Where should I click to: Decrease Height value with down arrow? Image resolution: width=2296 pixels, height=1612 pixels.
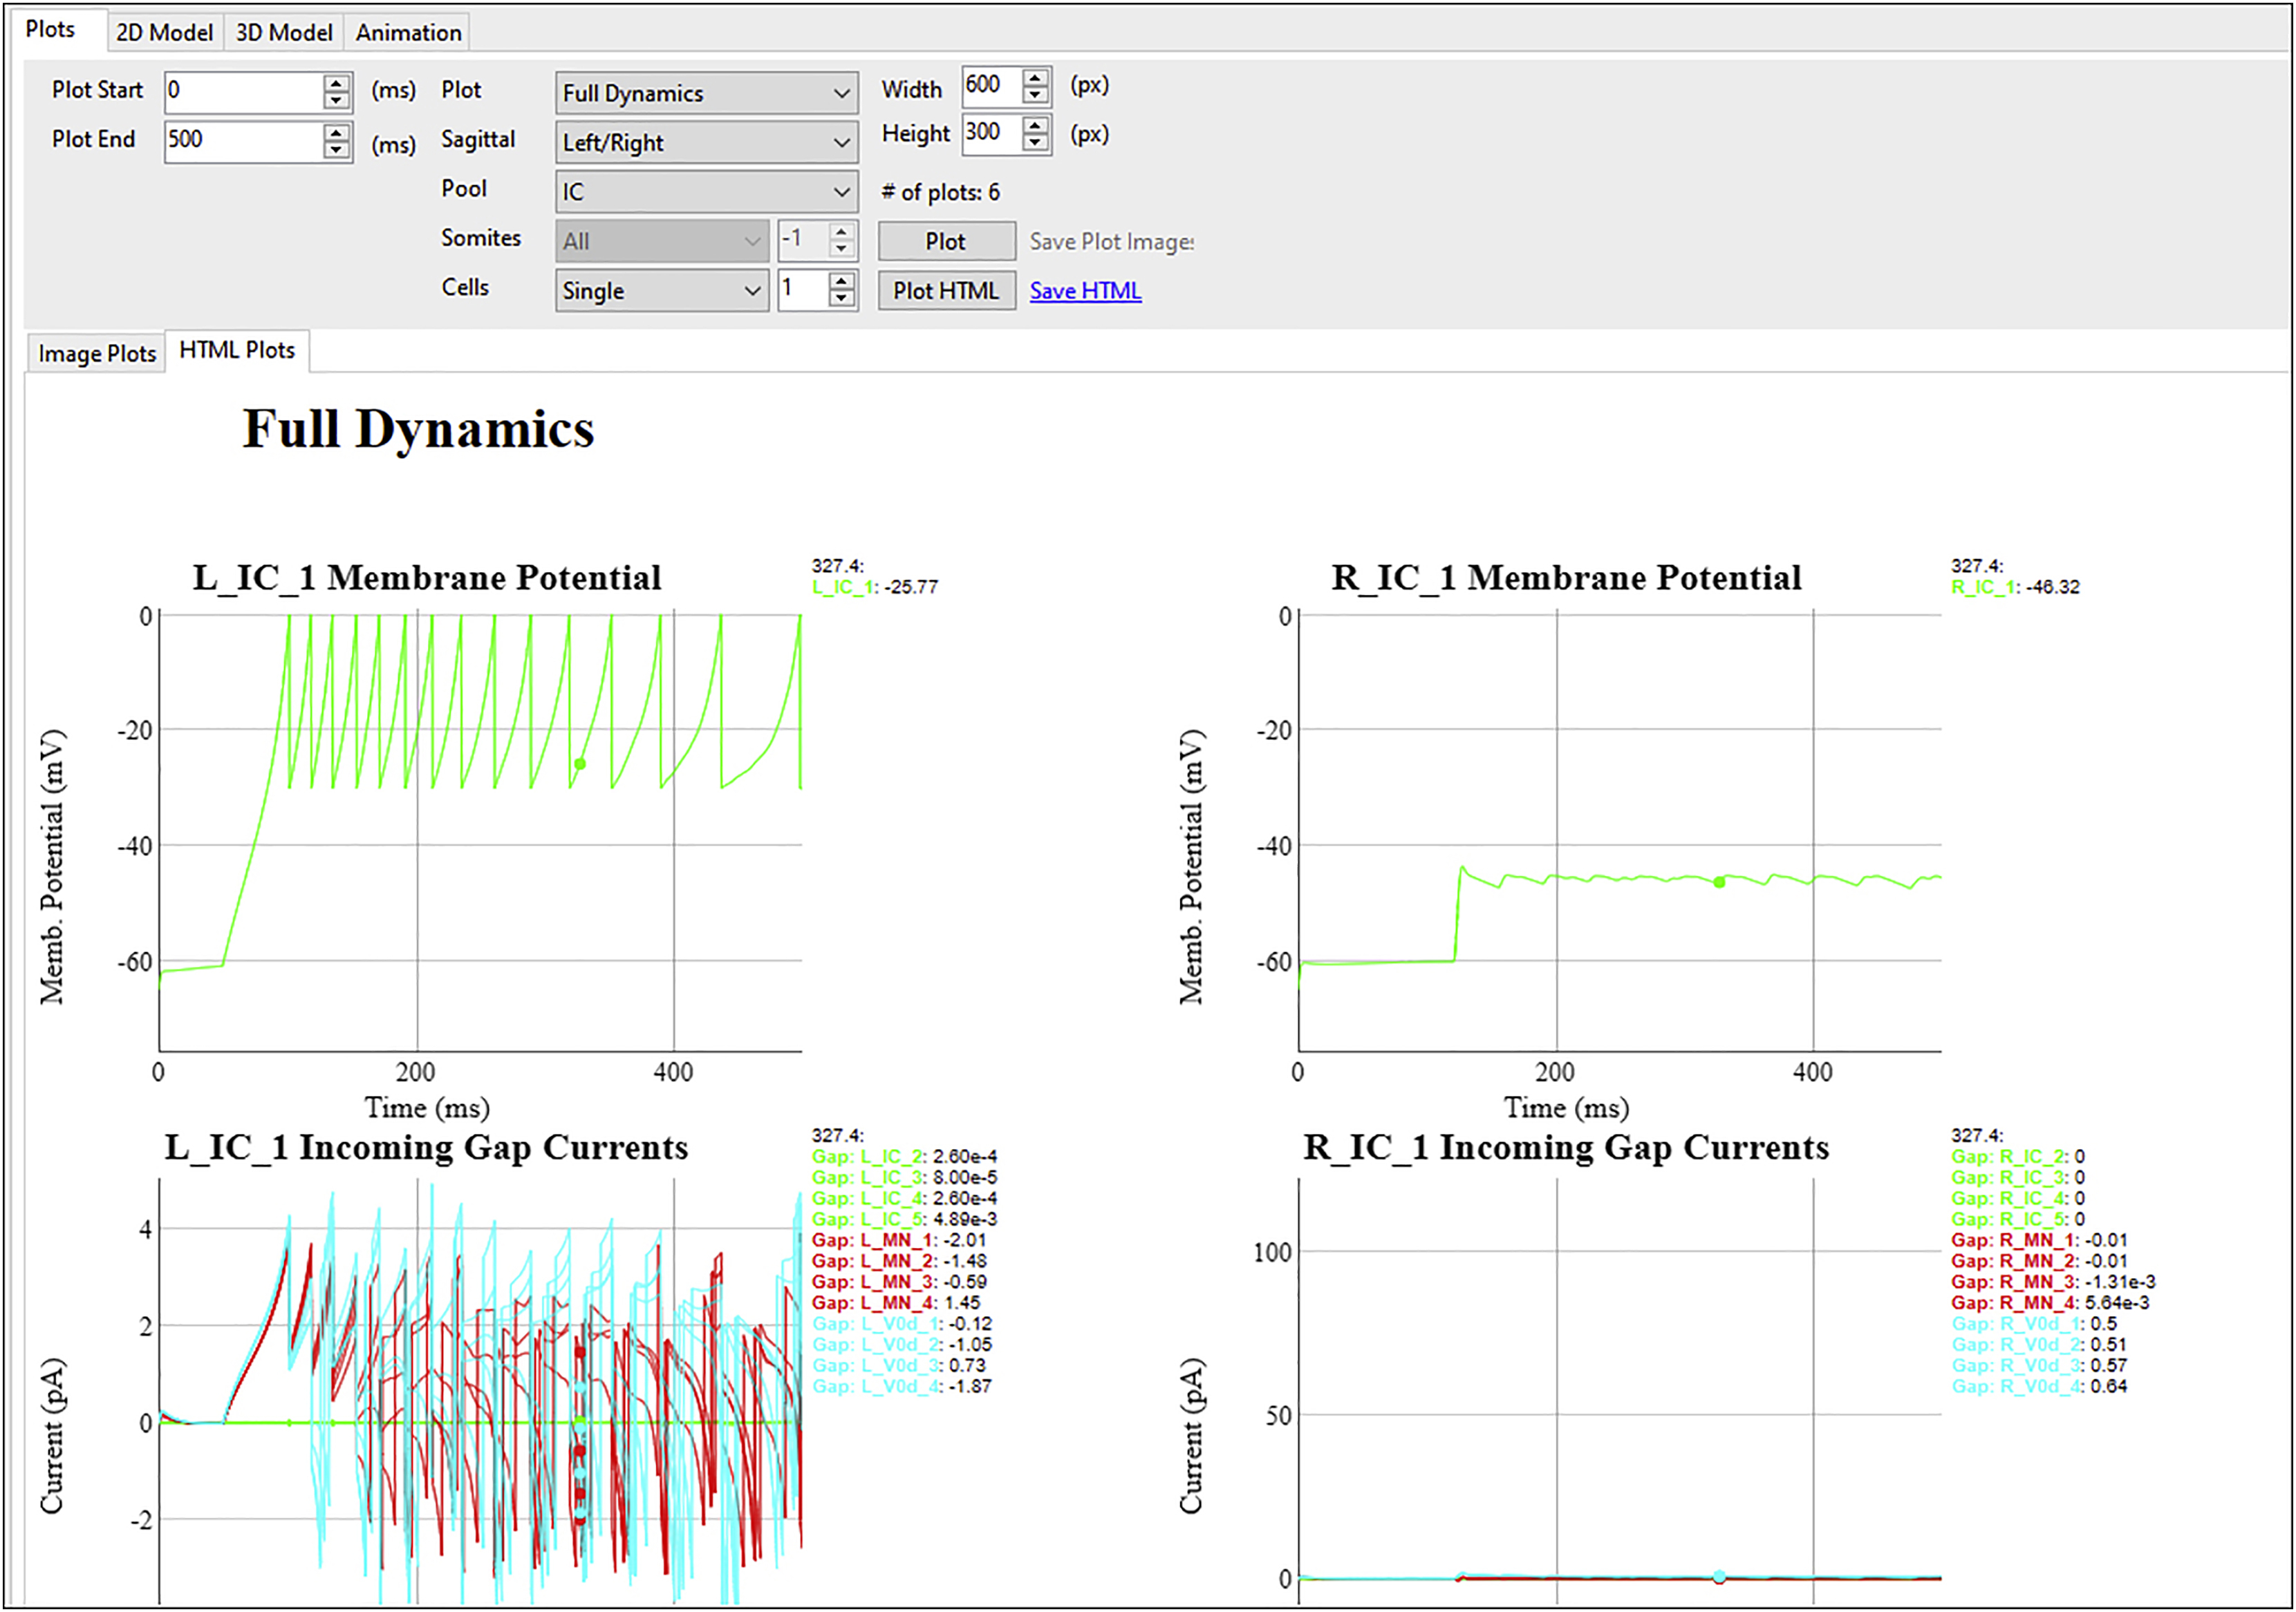[1036, 142]
